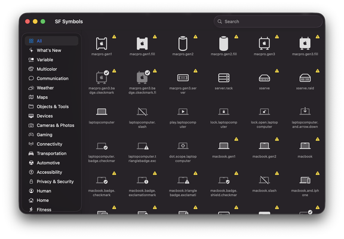Show the Objects & Tools category
This screenshot has width=344, height=239.
click(x=51, y=106)
